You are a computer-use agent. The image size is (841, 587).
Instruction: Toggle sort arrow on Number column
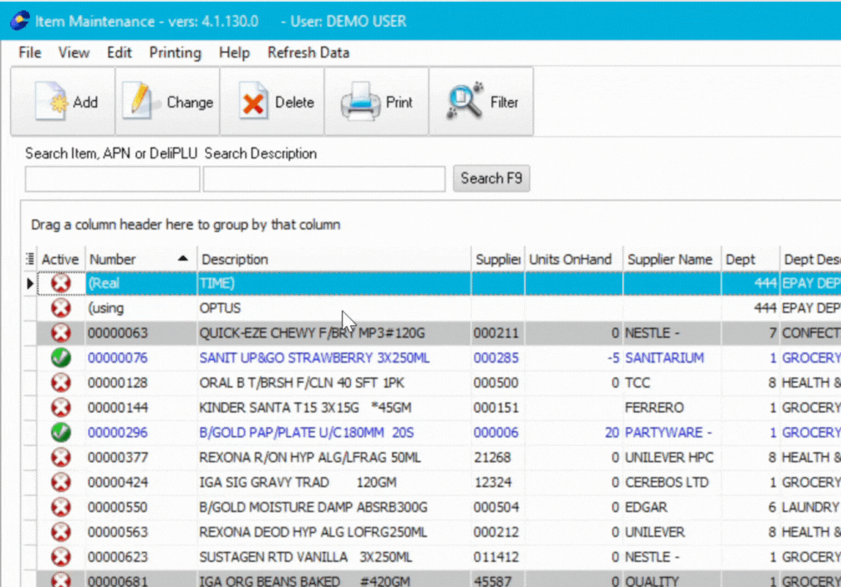(x=183, y=259)
